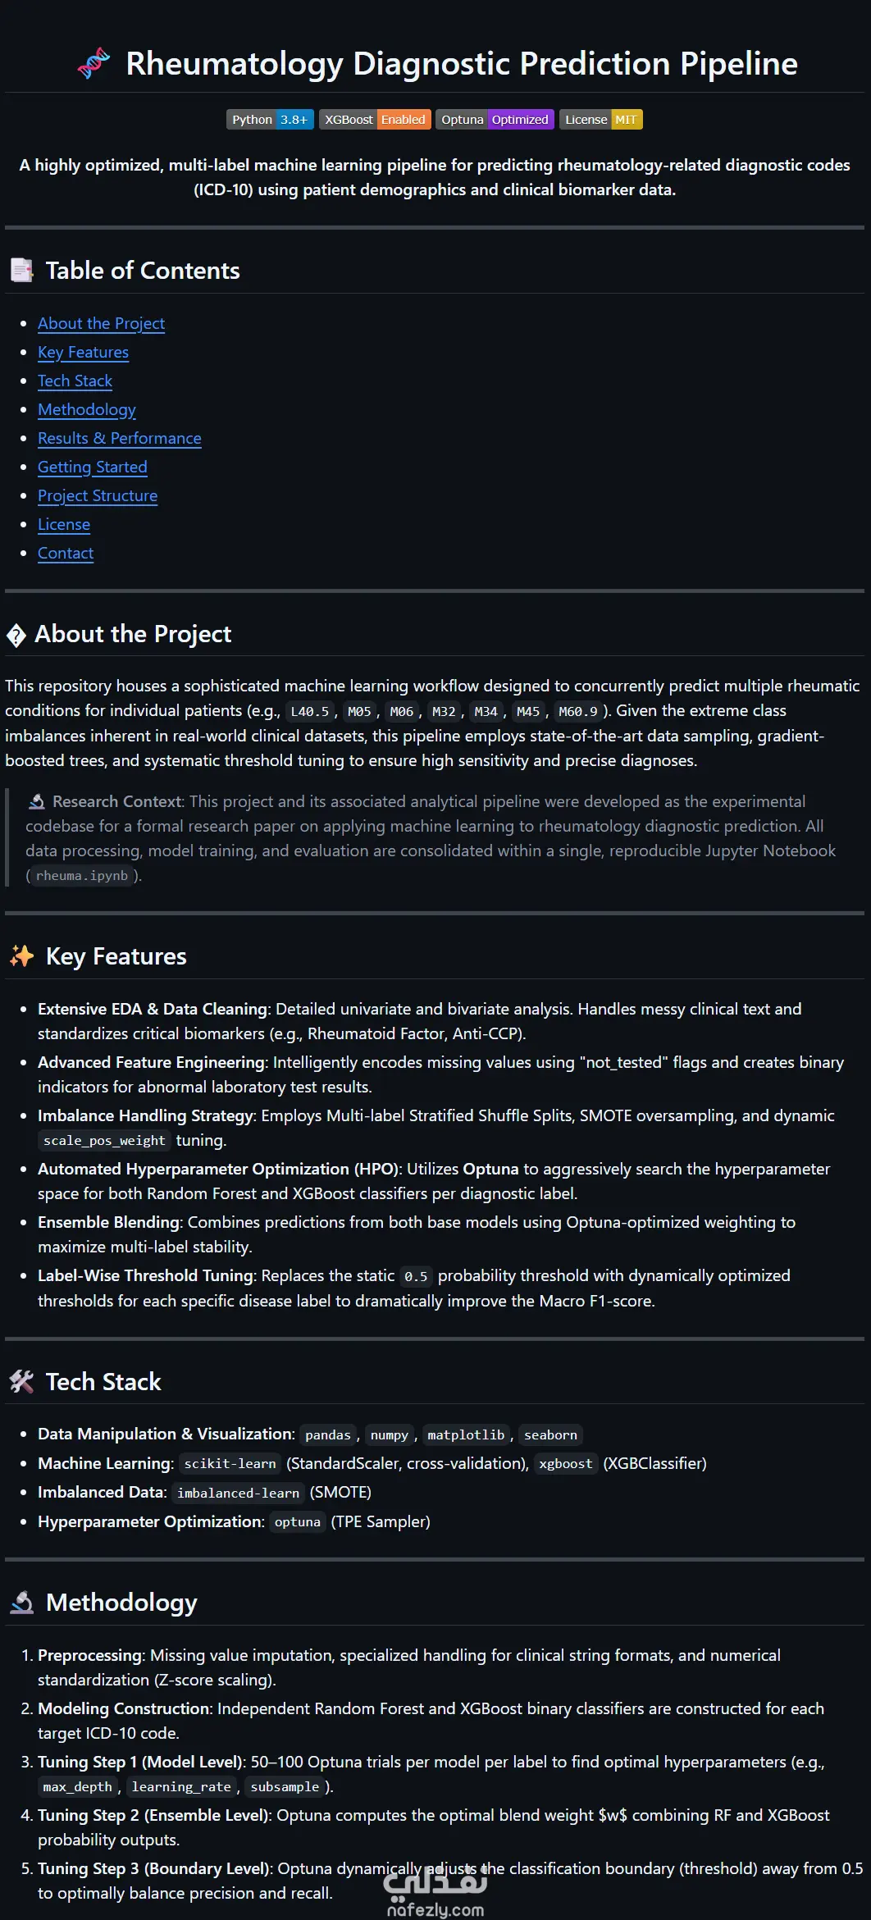Click the microscope icon beside Methodology heading
Screen dimensions: 871x1920
tap(21, 1603)
